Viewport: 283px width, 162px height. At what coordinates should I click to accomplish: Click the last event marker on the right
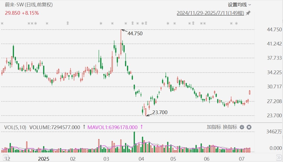(x=236, y=23)
